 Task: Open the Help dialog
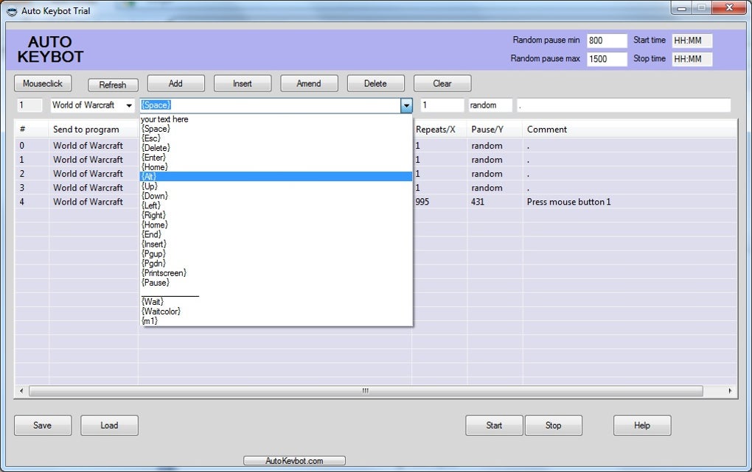pos(642,425)
